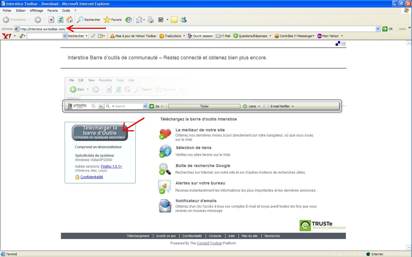Click the green OK go button
412x257 pixels.
point(388,29)
